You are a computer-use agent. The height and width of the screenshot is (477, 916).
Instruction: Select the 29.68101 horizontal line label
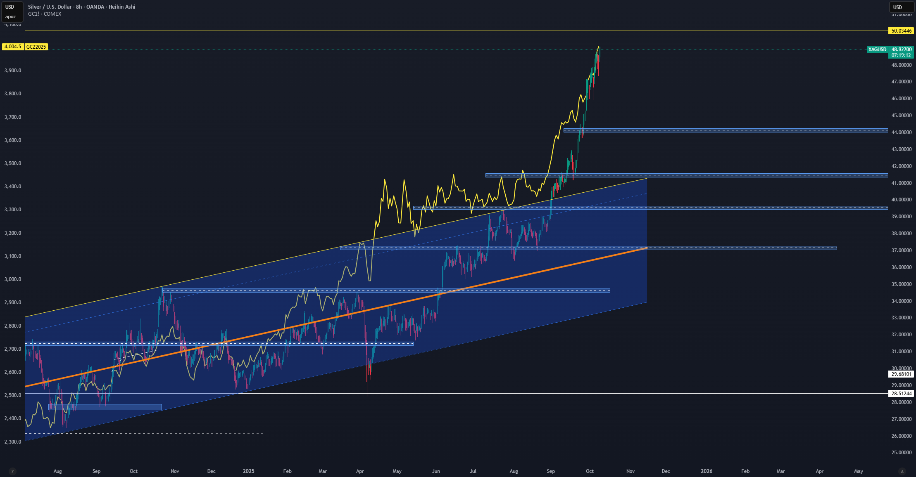point(901,374)
